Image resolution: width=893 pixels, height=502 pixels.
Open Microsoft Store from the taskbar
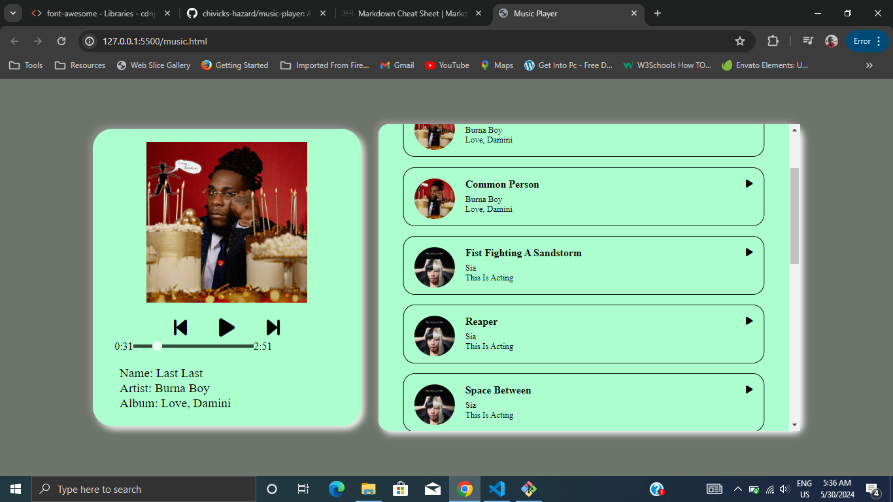[401, 489]
